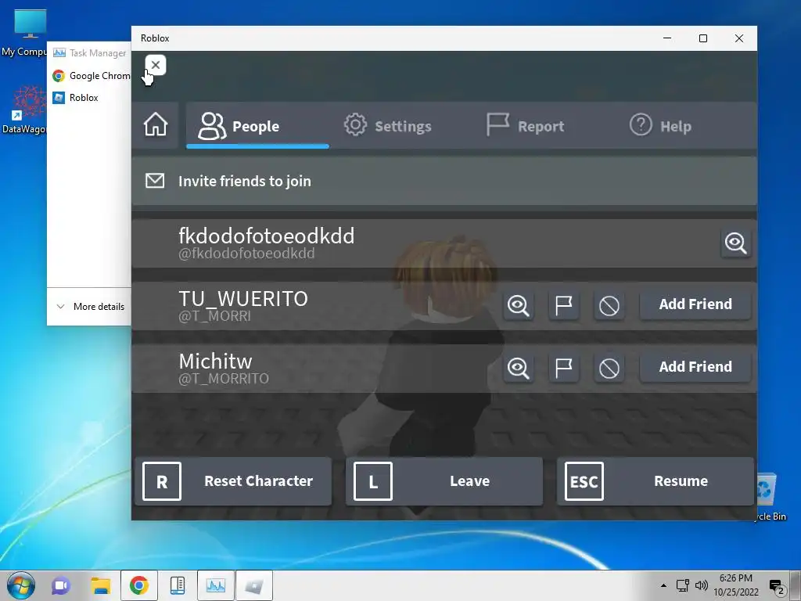
Task: Click the Reset Character button
Action: pyautogui.click(x=233, y=481)
